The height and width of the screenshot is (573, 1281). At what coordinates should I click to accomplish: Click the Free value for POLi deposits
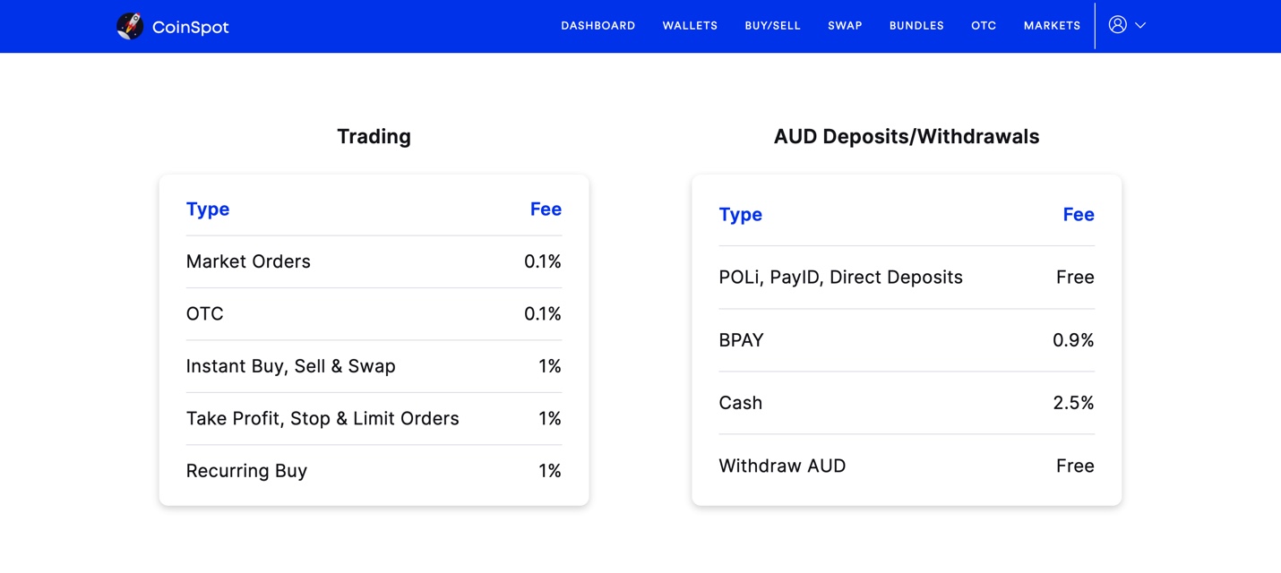click(1075, 278)
